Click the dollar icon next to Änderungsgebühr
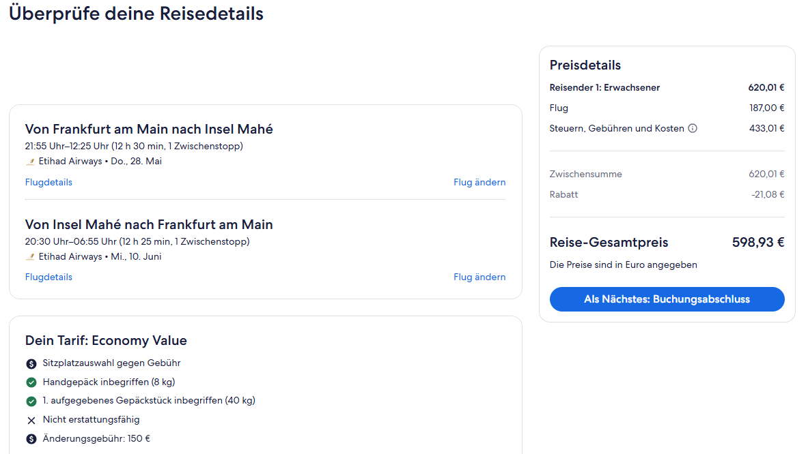Viewport: 808px width, 454px height. (x=31, y=439)
